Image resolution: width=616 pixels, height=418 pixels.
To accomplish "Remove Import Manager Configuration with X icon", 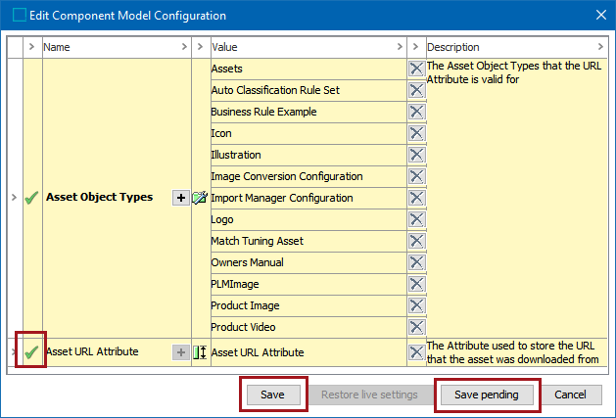I will click(416, 198).
